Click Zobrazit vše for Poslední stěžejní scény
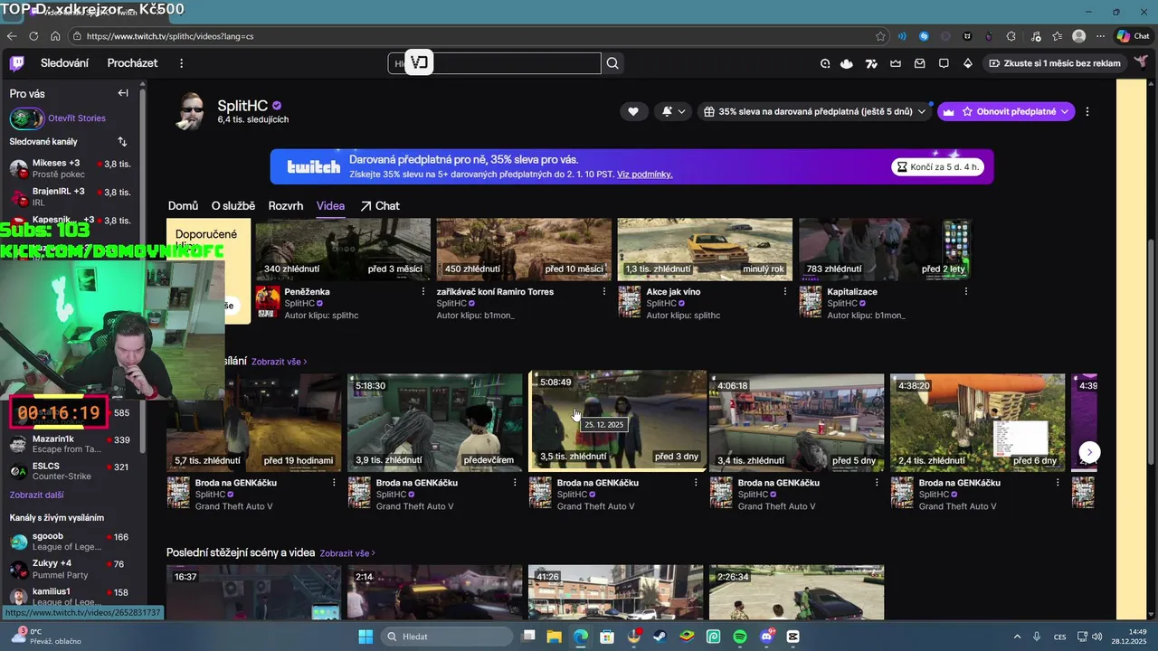The image size is (1158, 651). coord(346,553)
